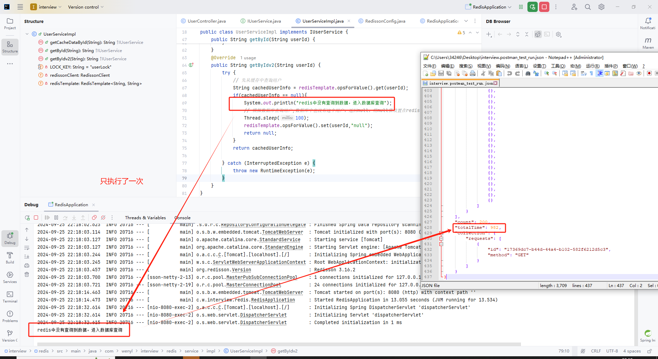Click top toolbar red Stop button
The height and width of the screenshot is (359, 658).
coord(544,7)
